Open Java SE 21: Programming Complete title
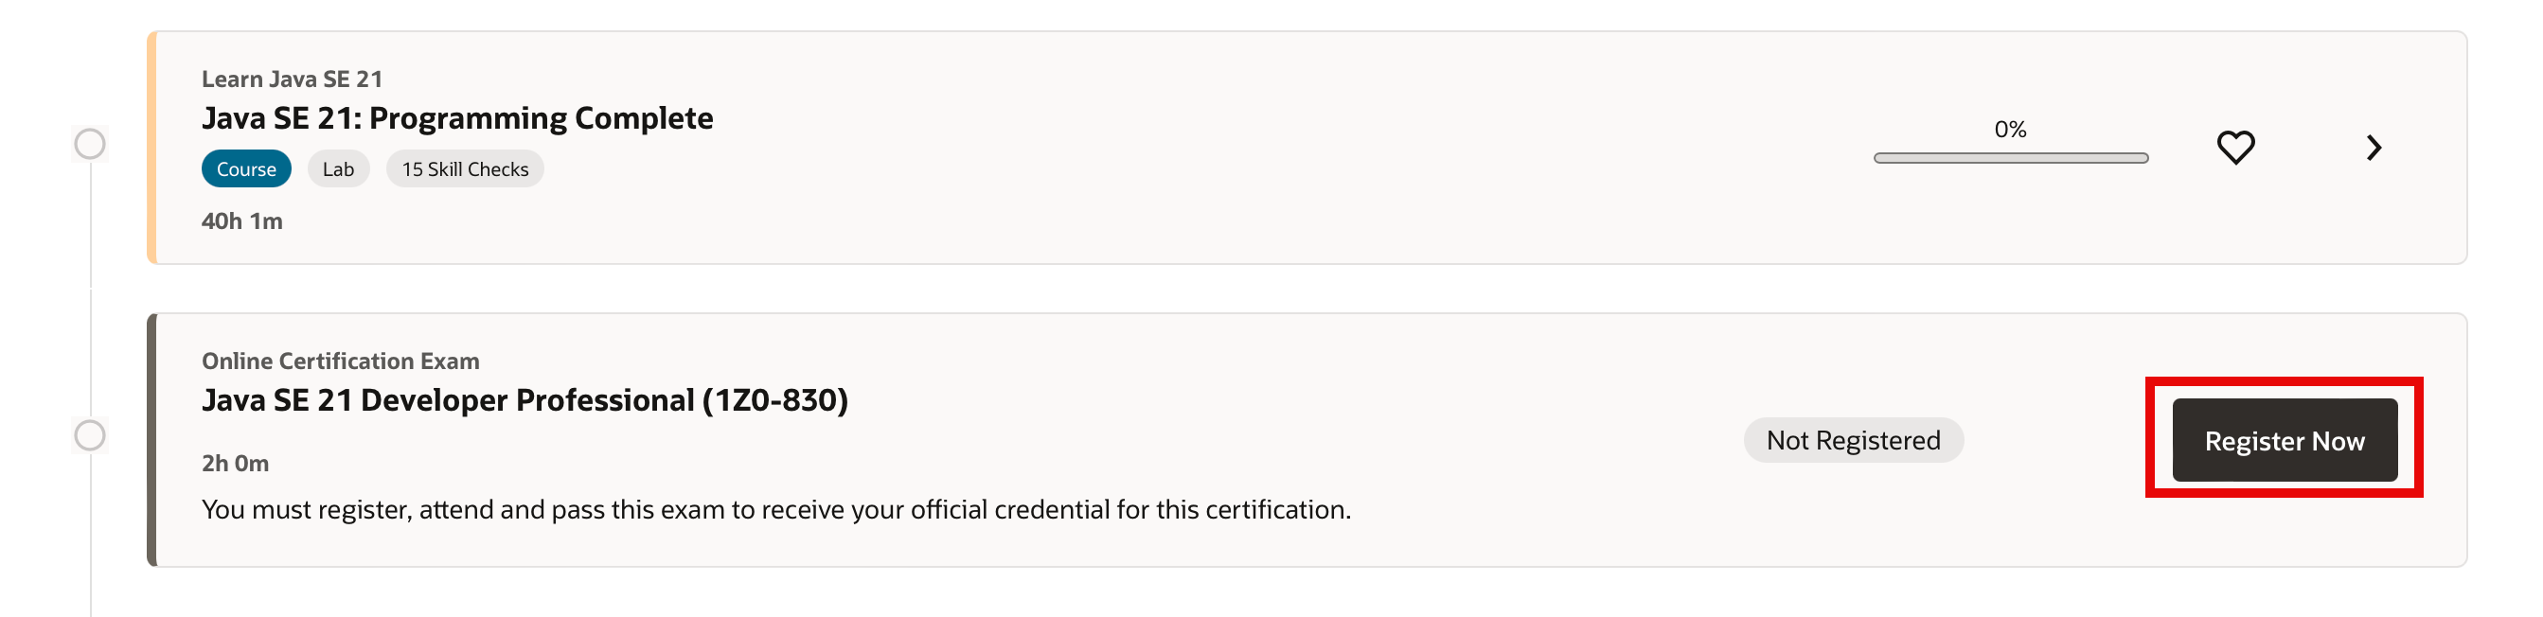This screenshot has width=2543, height=617. [x=457, y=118]
